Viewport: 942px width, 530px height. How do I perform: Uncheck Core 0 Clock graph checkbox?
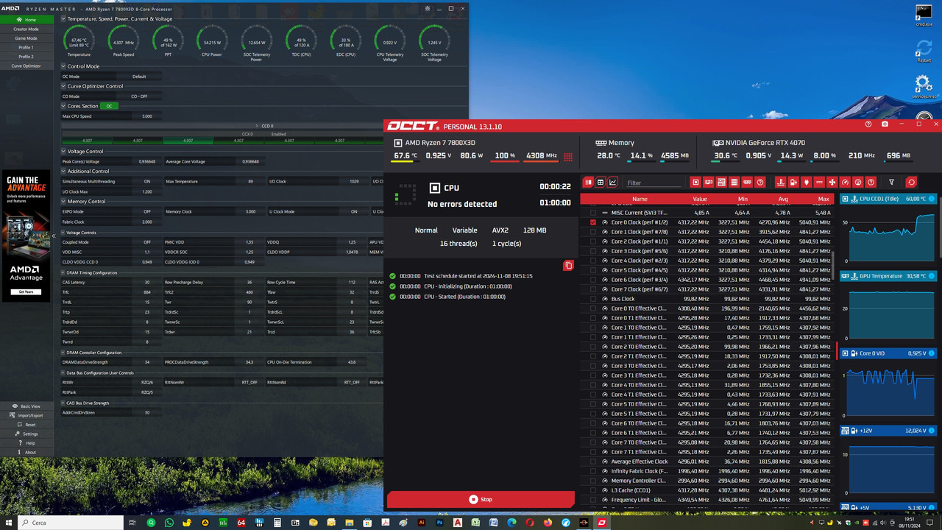593,222
